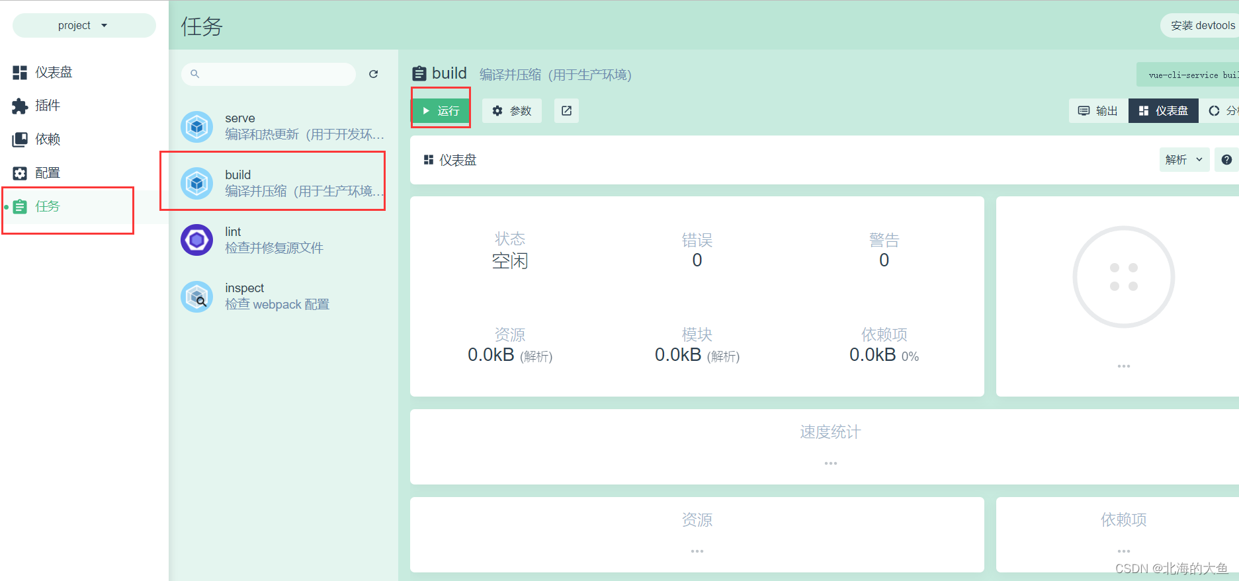Click 模块 0.0kB size value

pyautogui.click(x=697, y=355)
